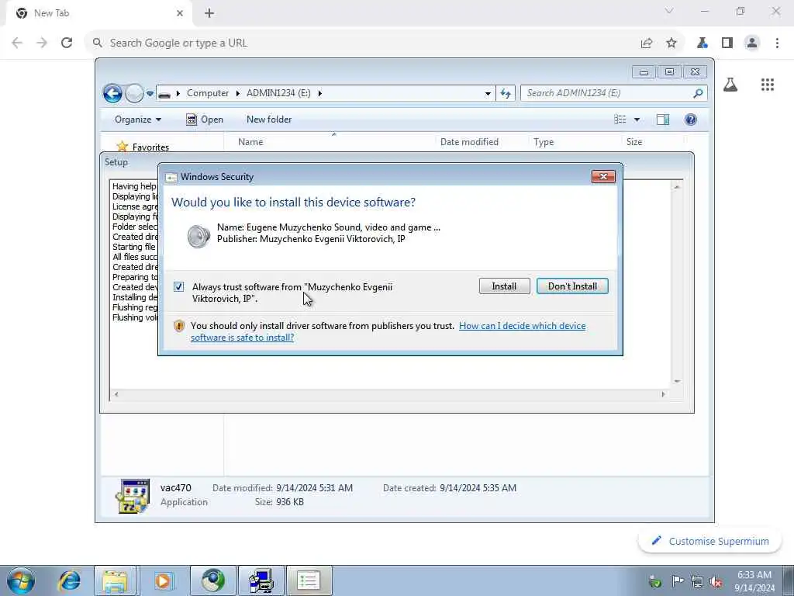Sort by the Type column header
794x596 pixels.
tap(544, 142)
